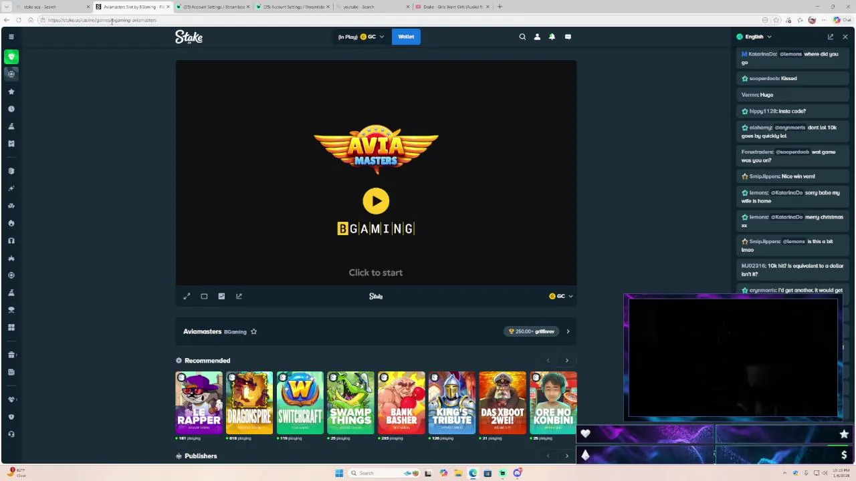Click the dollar sign in stream overlay

[x=844, y=455]
